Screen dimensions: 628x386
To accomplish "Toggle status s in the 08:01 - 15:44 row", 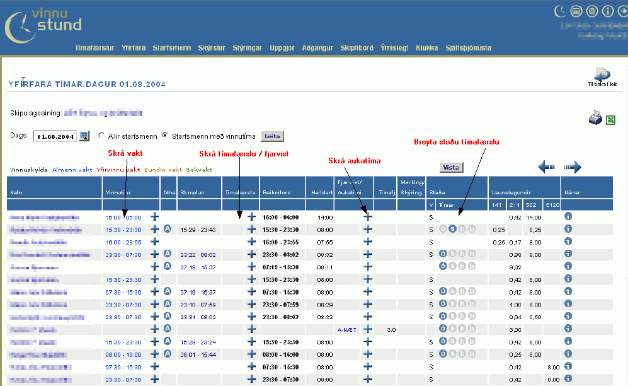I will pyautogui.click(x=453, y=354).
